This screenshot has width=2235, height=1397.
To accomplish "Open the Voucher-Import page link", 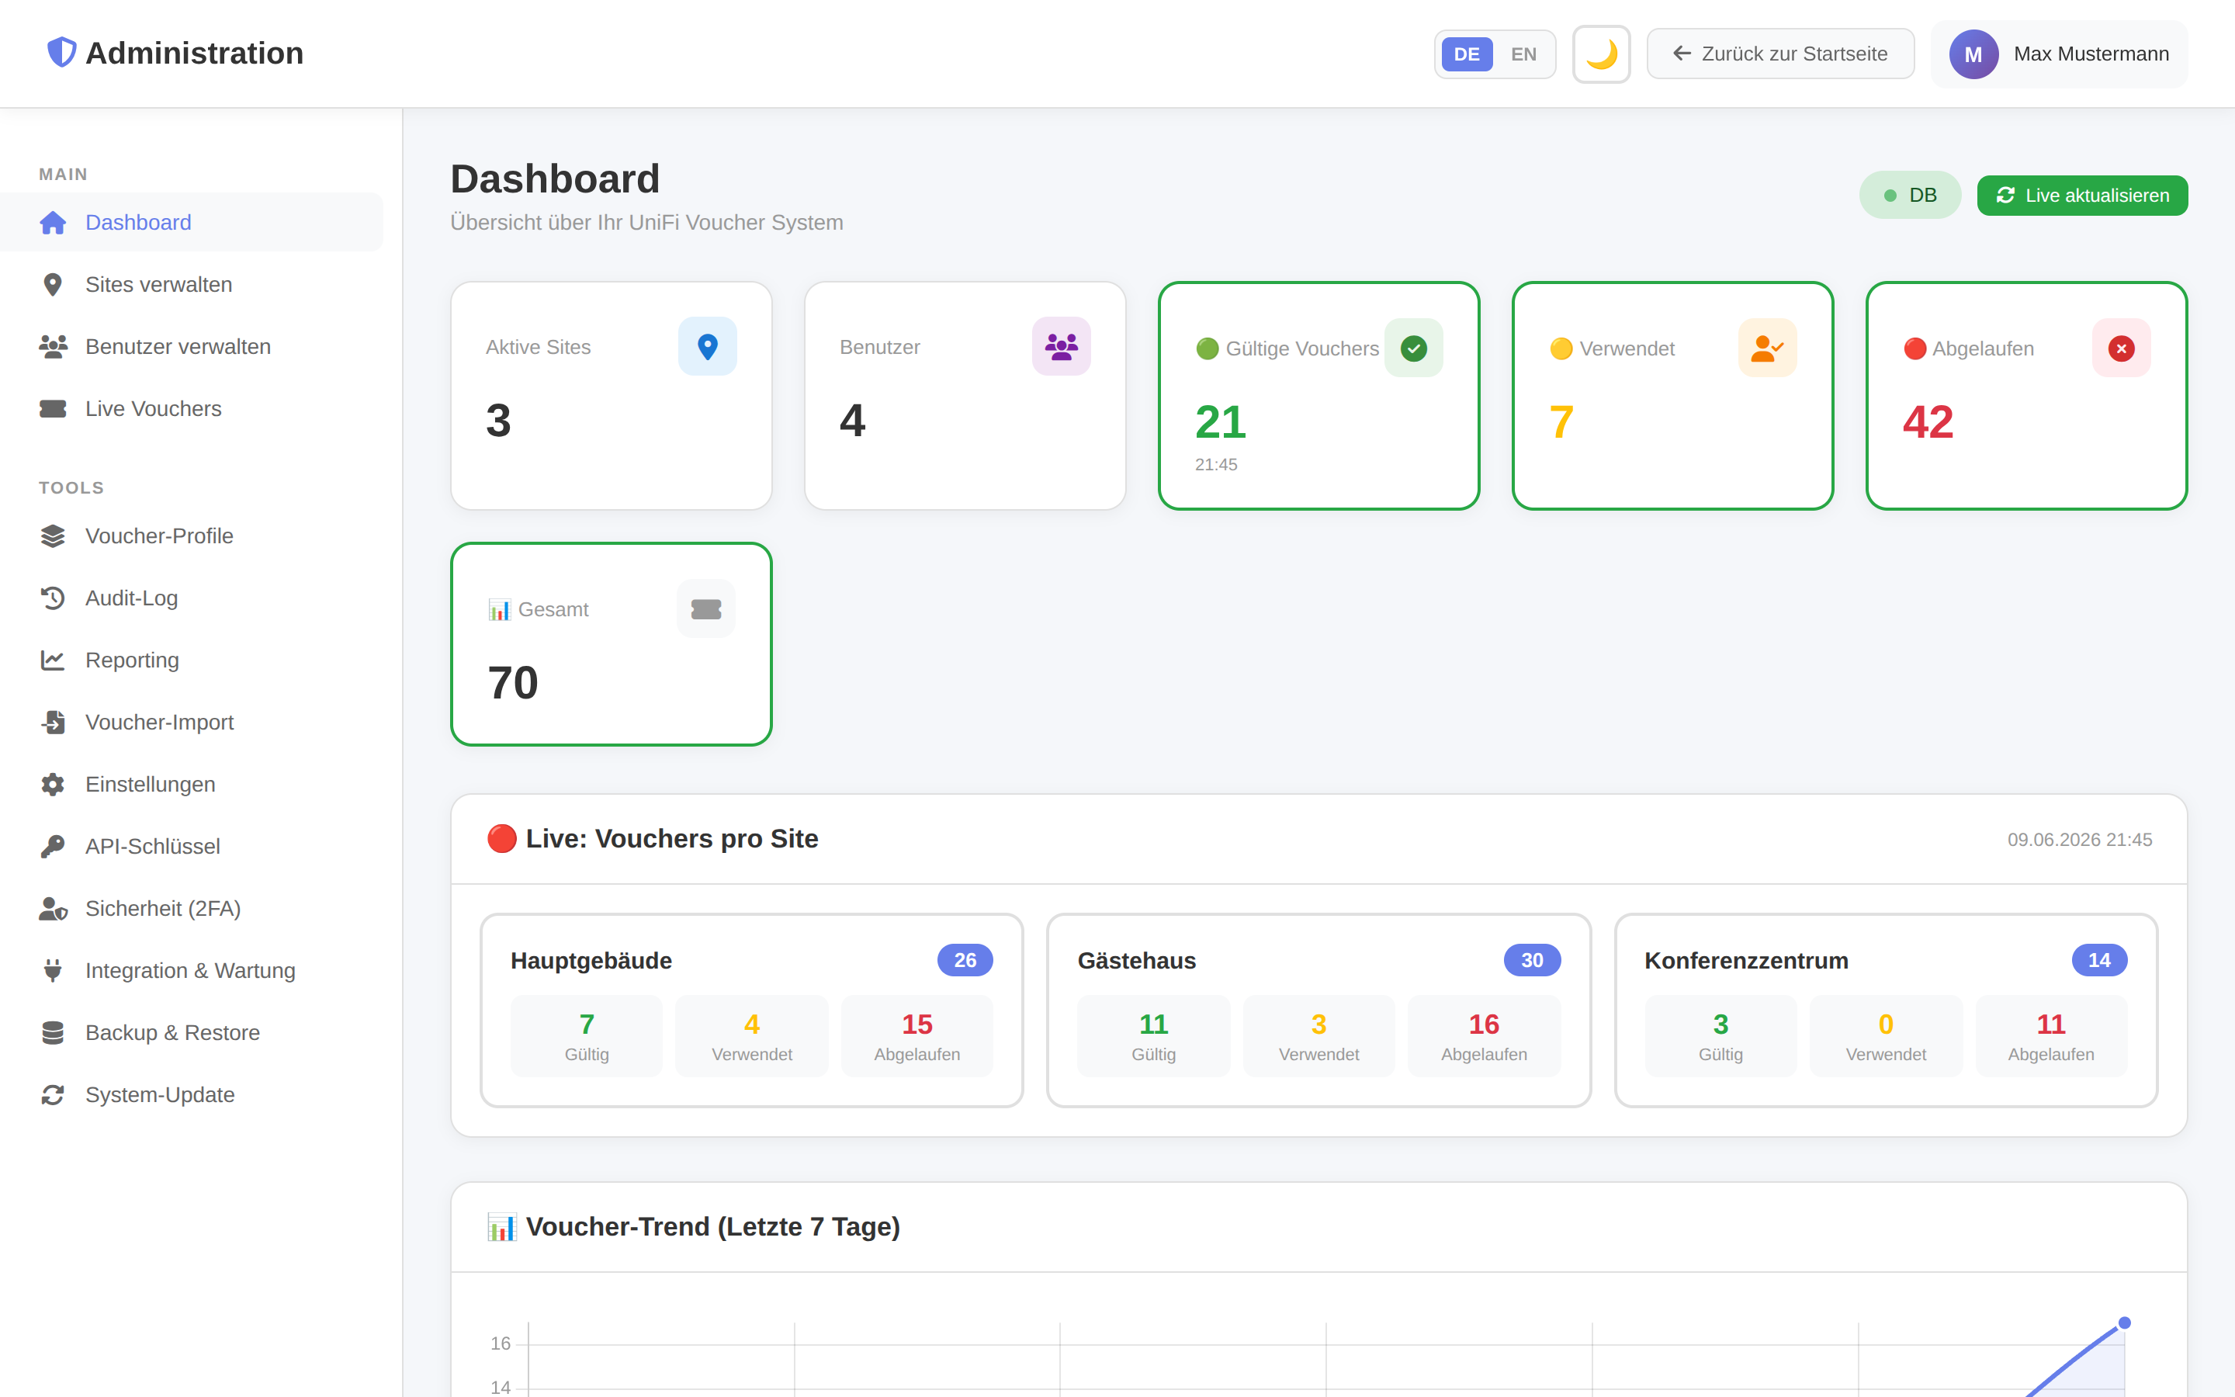I will 191,722.
